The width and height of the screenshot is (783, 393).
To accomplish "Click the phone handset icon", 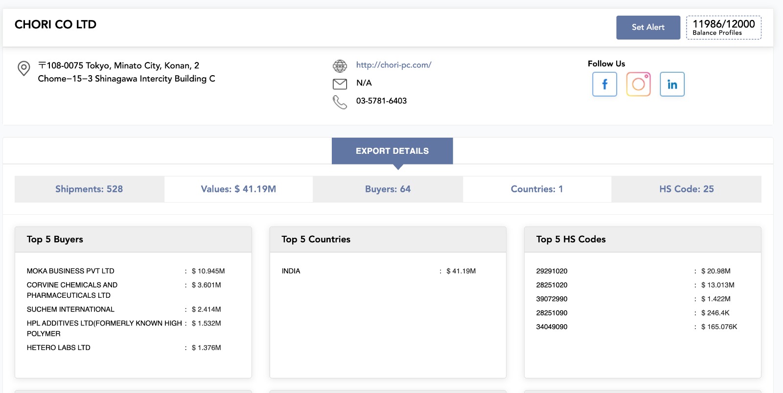I will [x=340, y=102].
